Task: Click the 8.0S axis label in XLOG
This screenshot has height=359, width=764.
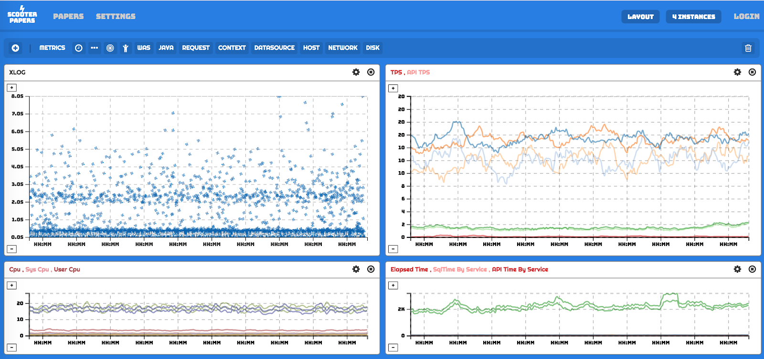Action: pyautogui.click(x=17, y=96)
